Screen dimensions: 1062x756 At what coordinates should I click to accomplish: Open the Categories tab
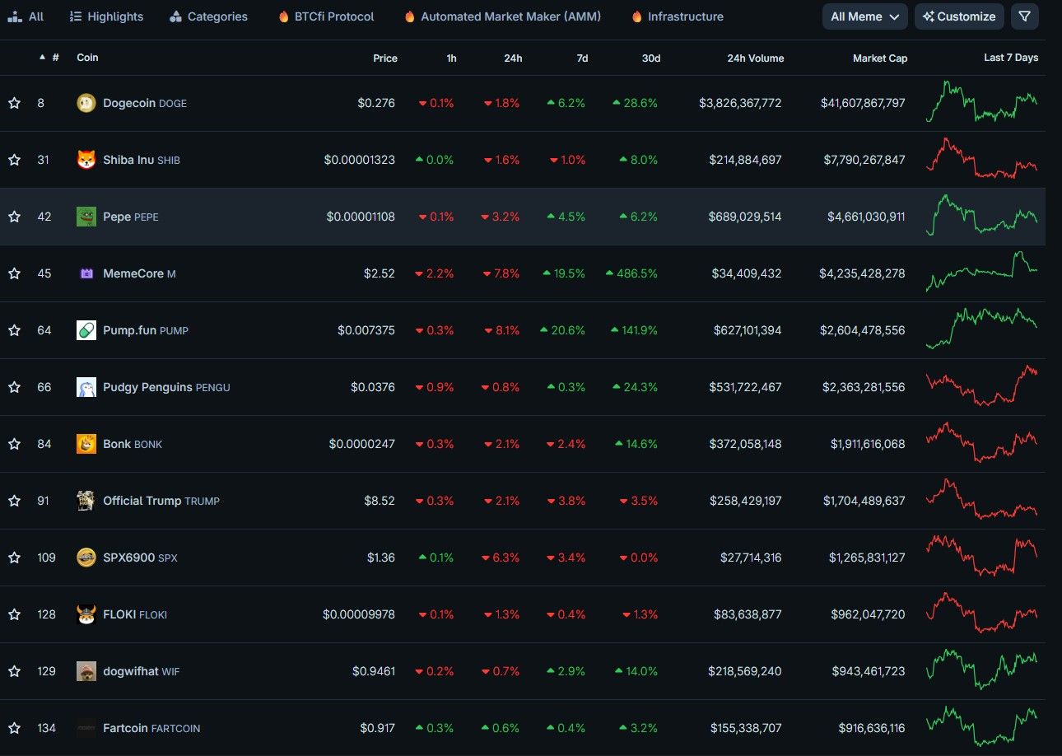[208, 16]
